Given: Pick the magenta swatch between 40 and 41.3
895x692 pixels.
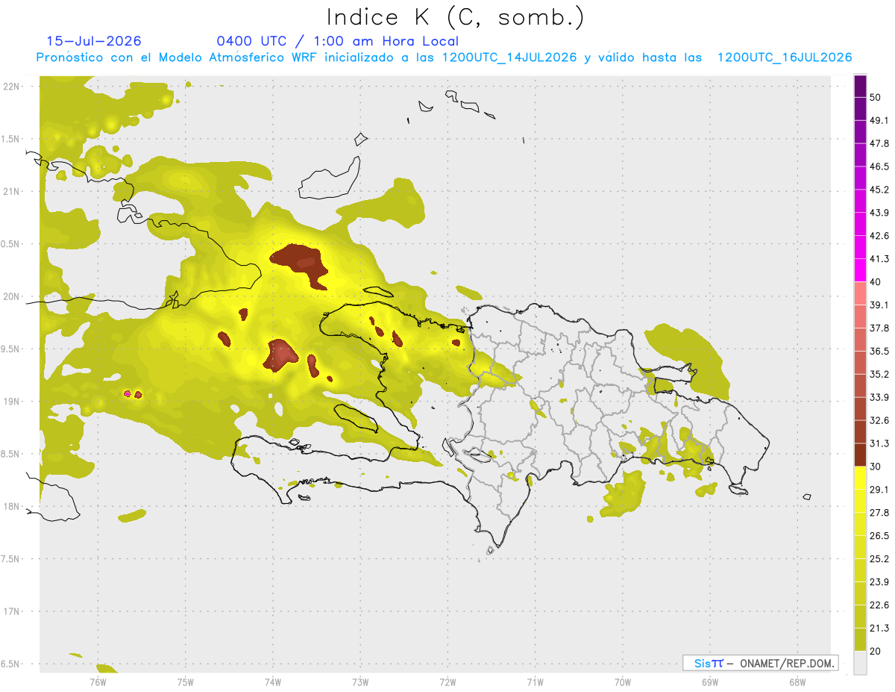Looking at the screenshot, I should (x=860, y=270).
